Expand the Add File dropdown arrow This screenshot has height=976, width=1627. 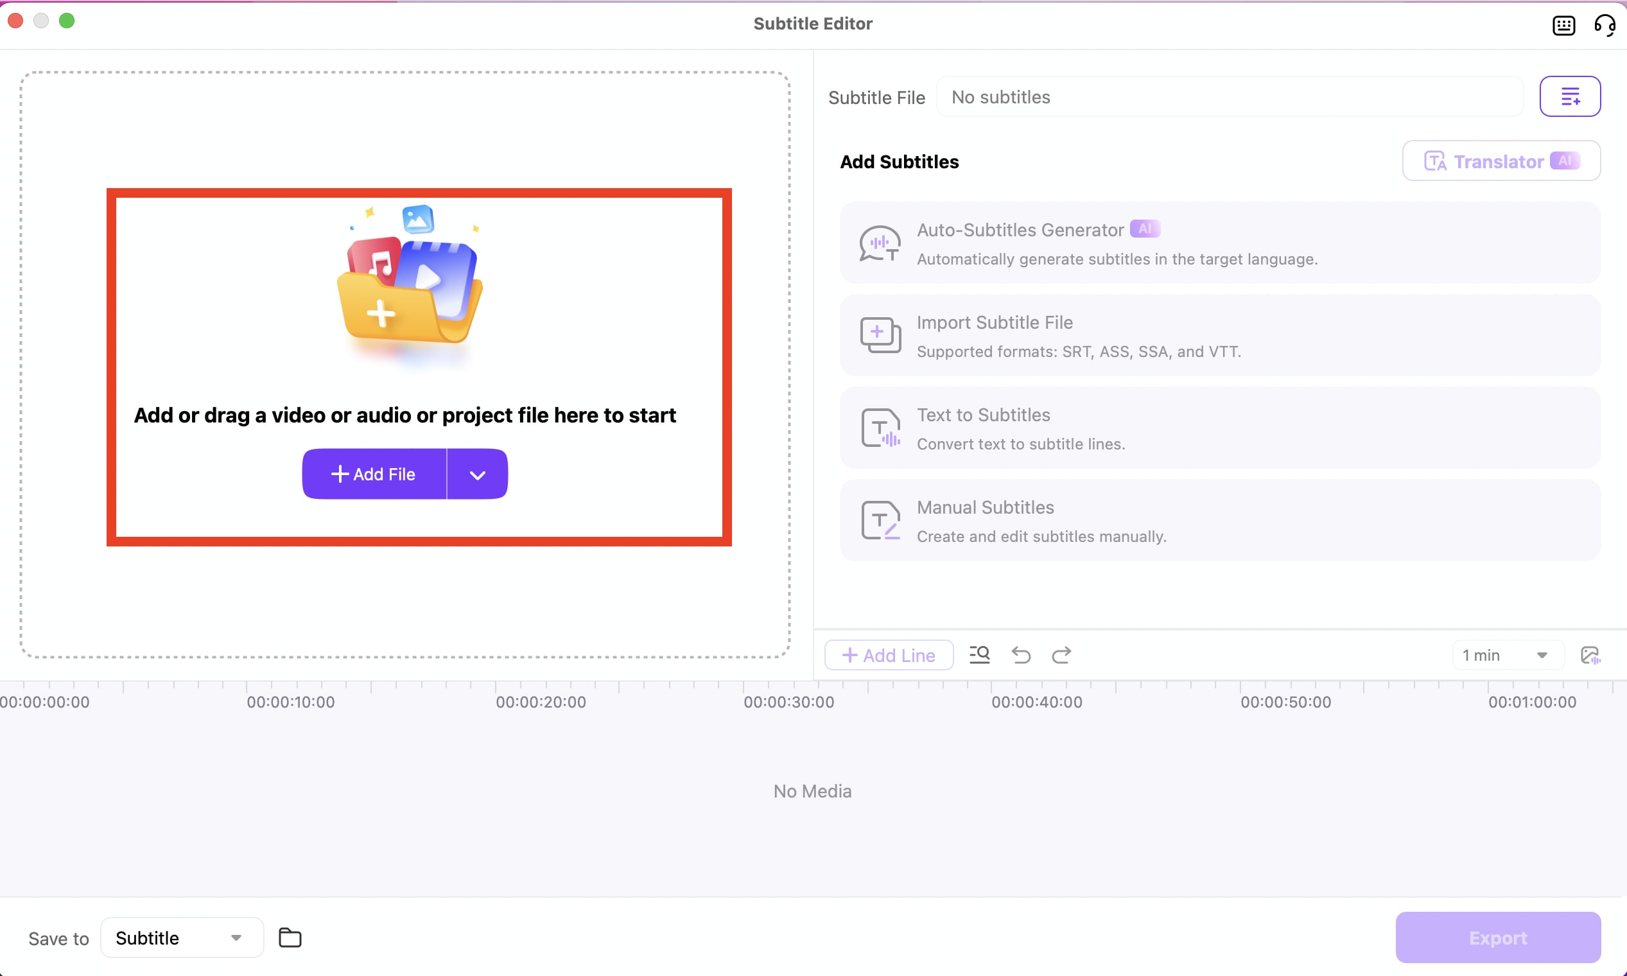tap(478, 473)
